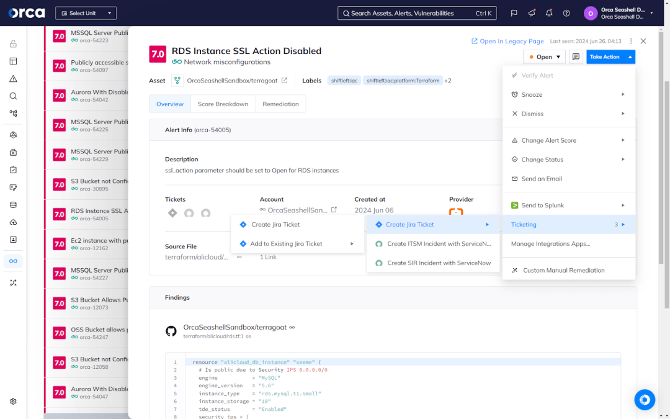The width and height of the screenshot is (670, 419).
Task: Open the notifications bell
Action: [x=549, y=13]
